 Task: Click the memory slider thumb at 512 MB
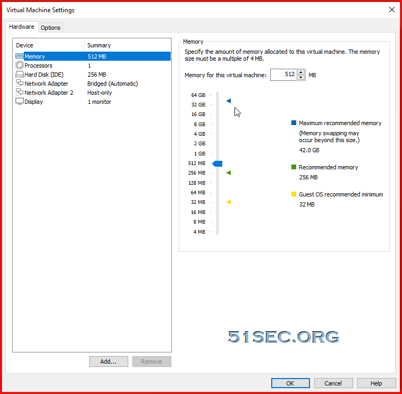(217, 163)
